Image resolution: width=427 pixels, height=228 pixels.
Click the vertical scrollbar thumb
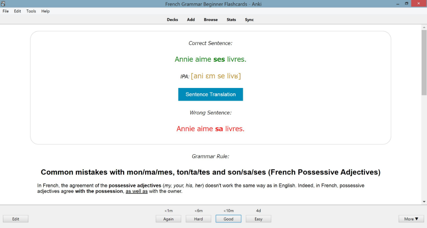coord(424,63)
